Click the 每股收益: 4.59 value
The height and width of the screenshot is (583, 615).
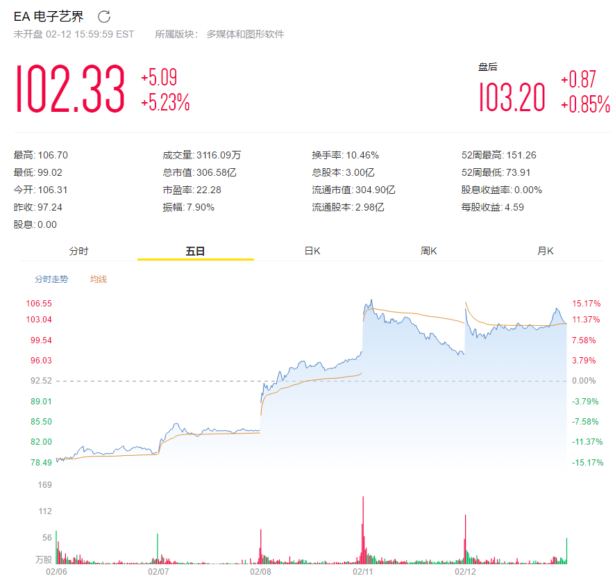point(493,207)
